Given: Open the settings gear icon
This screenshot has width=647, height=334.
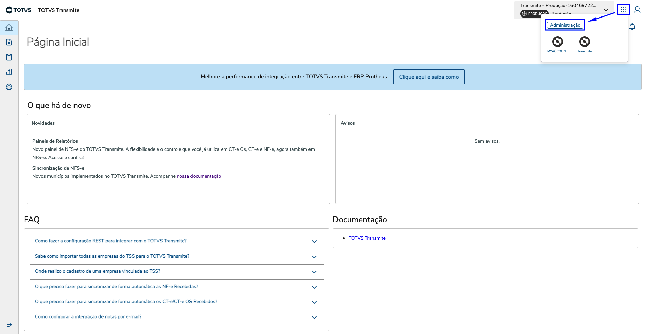Looking at the screenshot, I should coord(9,87).
